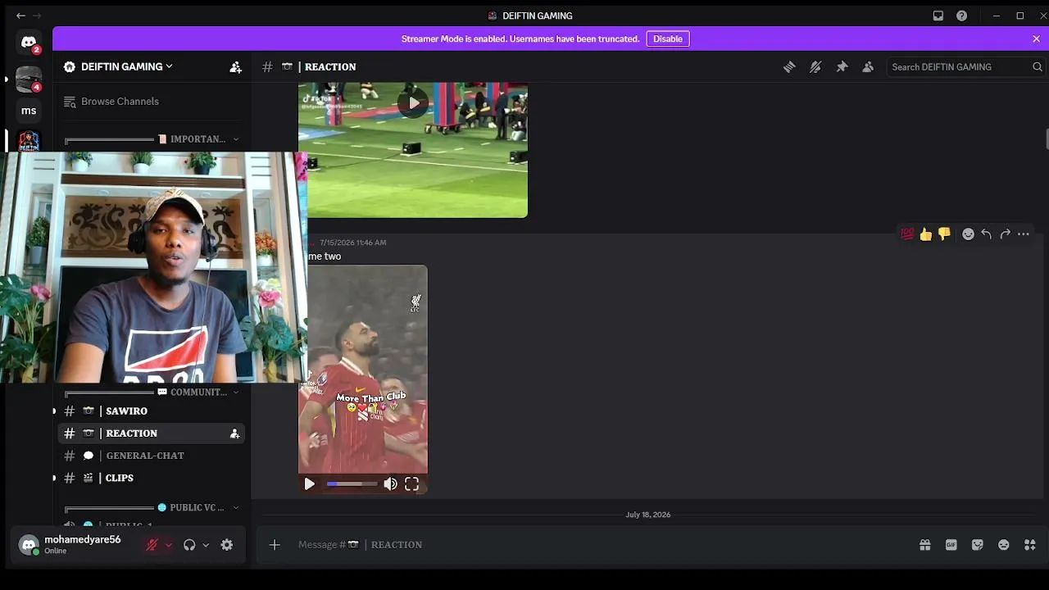Open Discord direct messages home
Viewport: 1049px width, 590px height.
29,43
